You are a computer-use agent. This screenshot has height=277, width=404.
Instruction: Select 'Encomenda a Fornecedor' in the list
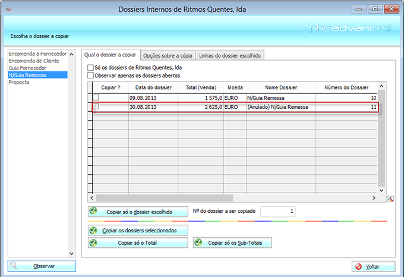pos(37,53)
